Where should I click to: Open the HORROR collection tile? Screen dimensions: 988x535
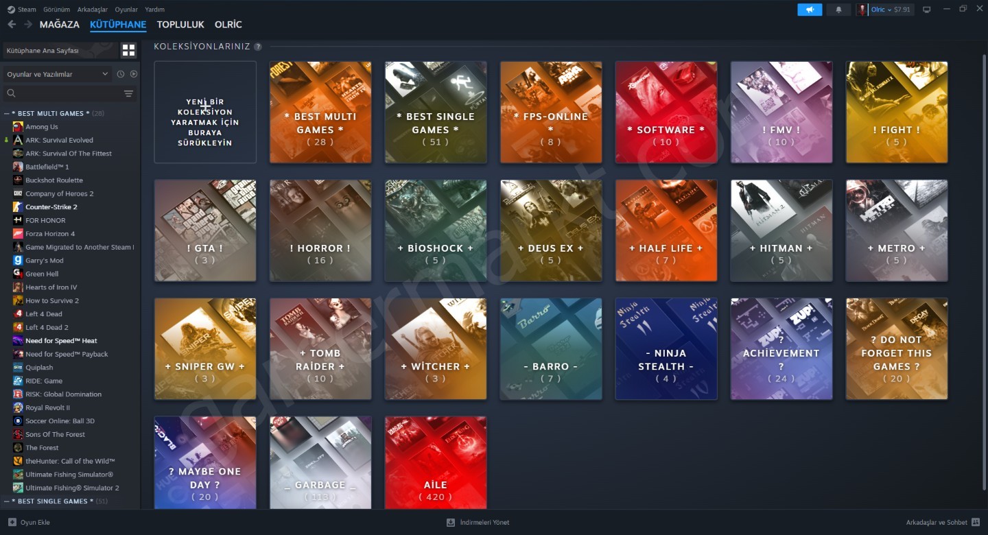320,230
